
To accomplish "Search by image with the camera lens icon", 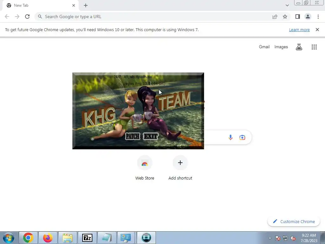I will point(242,137).
